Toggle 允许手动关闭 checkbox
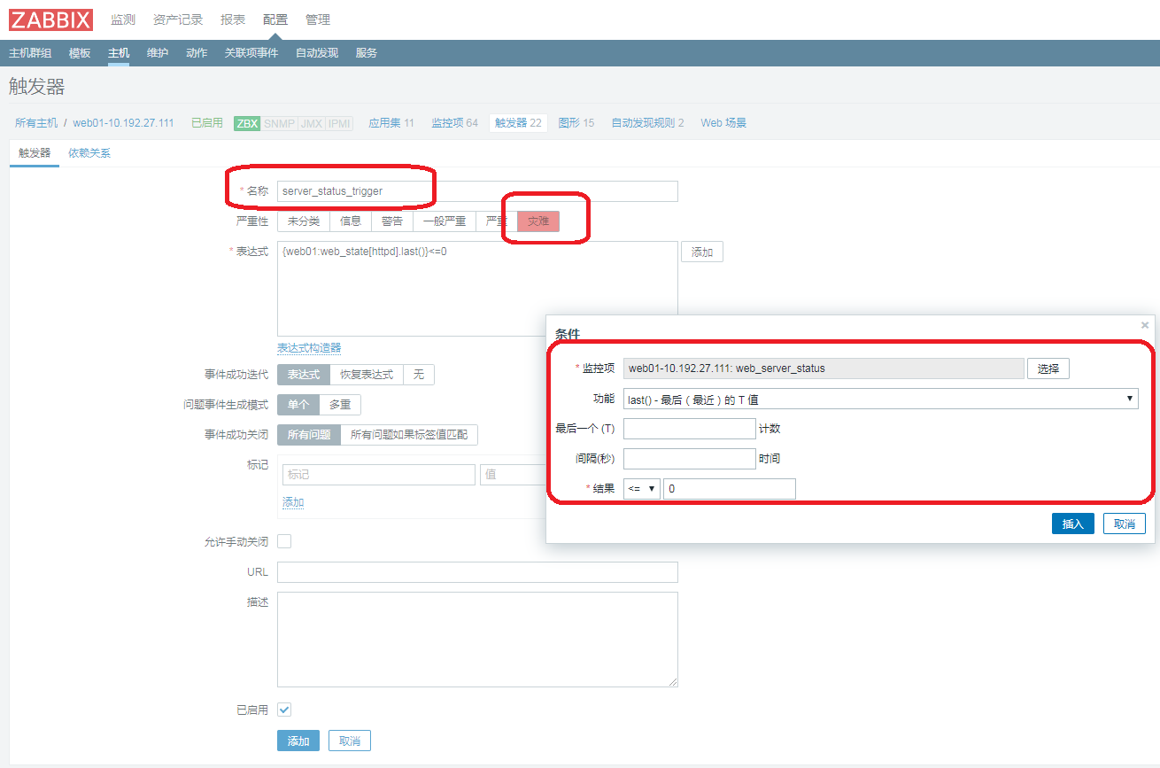This screenshot has width=1160, height=768. click(284, 541)
